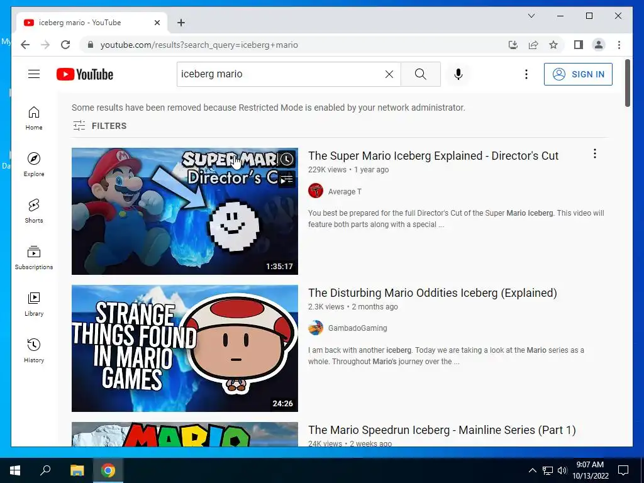
Task: Click the page vertical scrollbar thumb
Action: [x=627, y=84]
